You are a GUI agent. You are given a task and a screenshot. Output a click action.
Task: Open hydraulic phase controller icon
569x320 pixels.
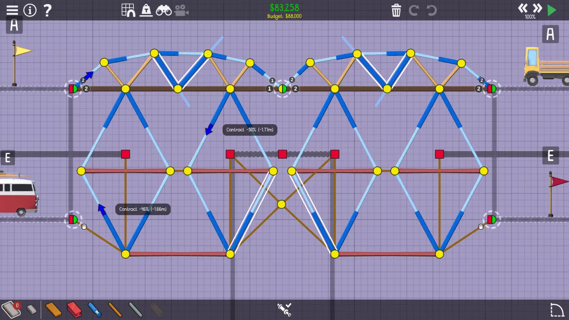click(x=284, y=309)
